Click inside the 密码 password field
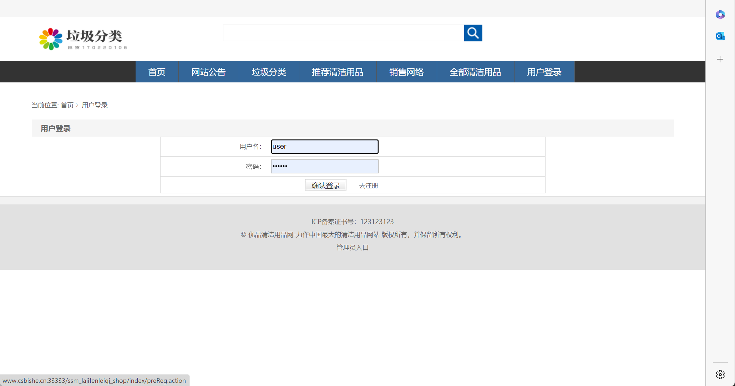Image resolution: width=735 pixels, height=386 pixels. (x=324, y=166)
